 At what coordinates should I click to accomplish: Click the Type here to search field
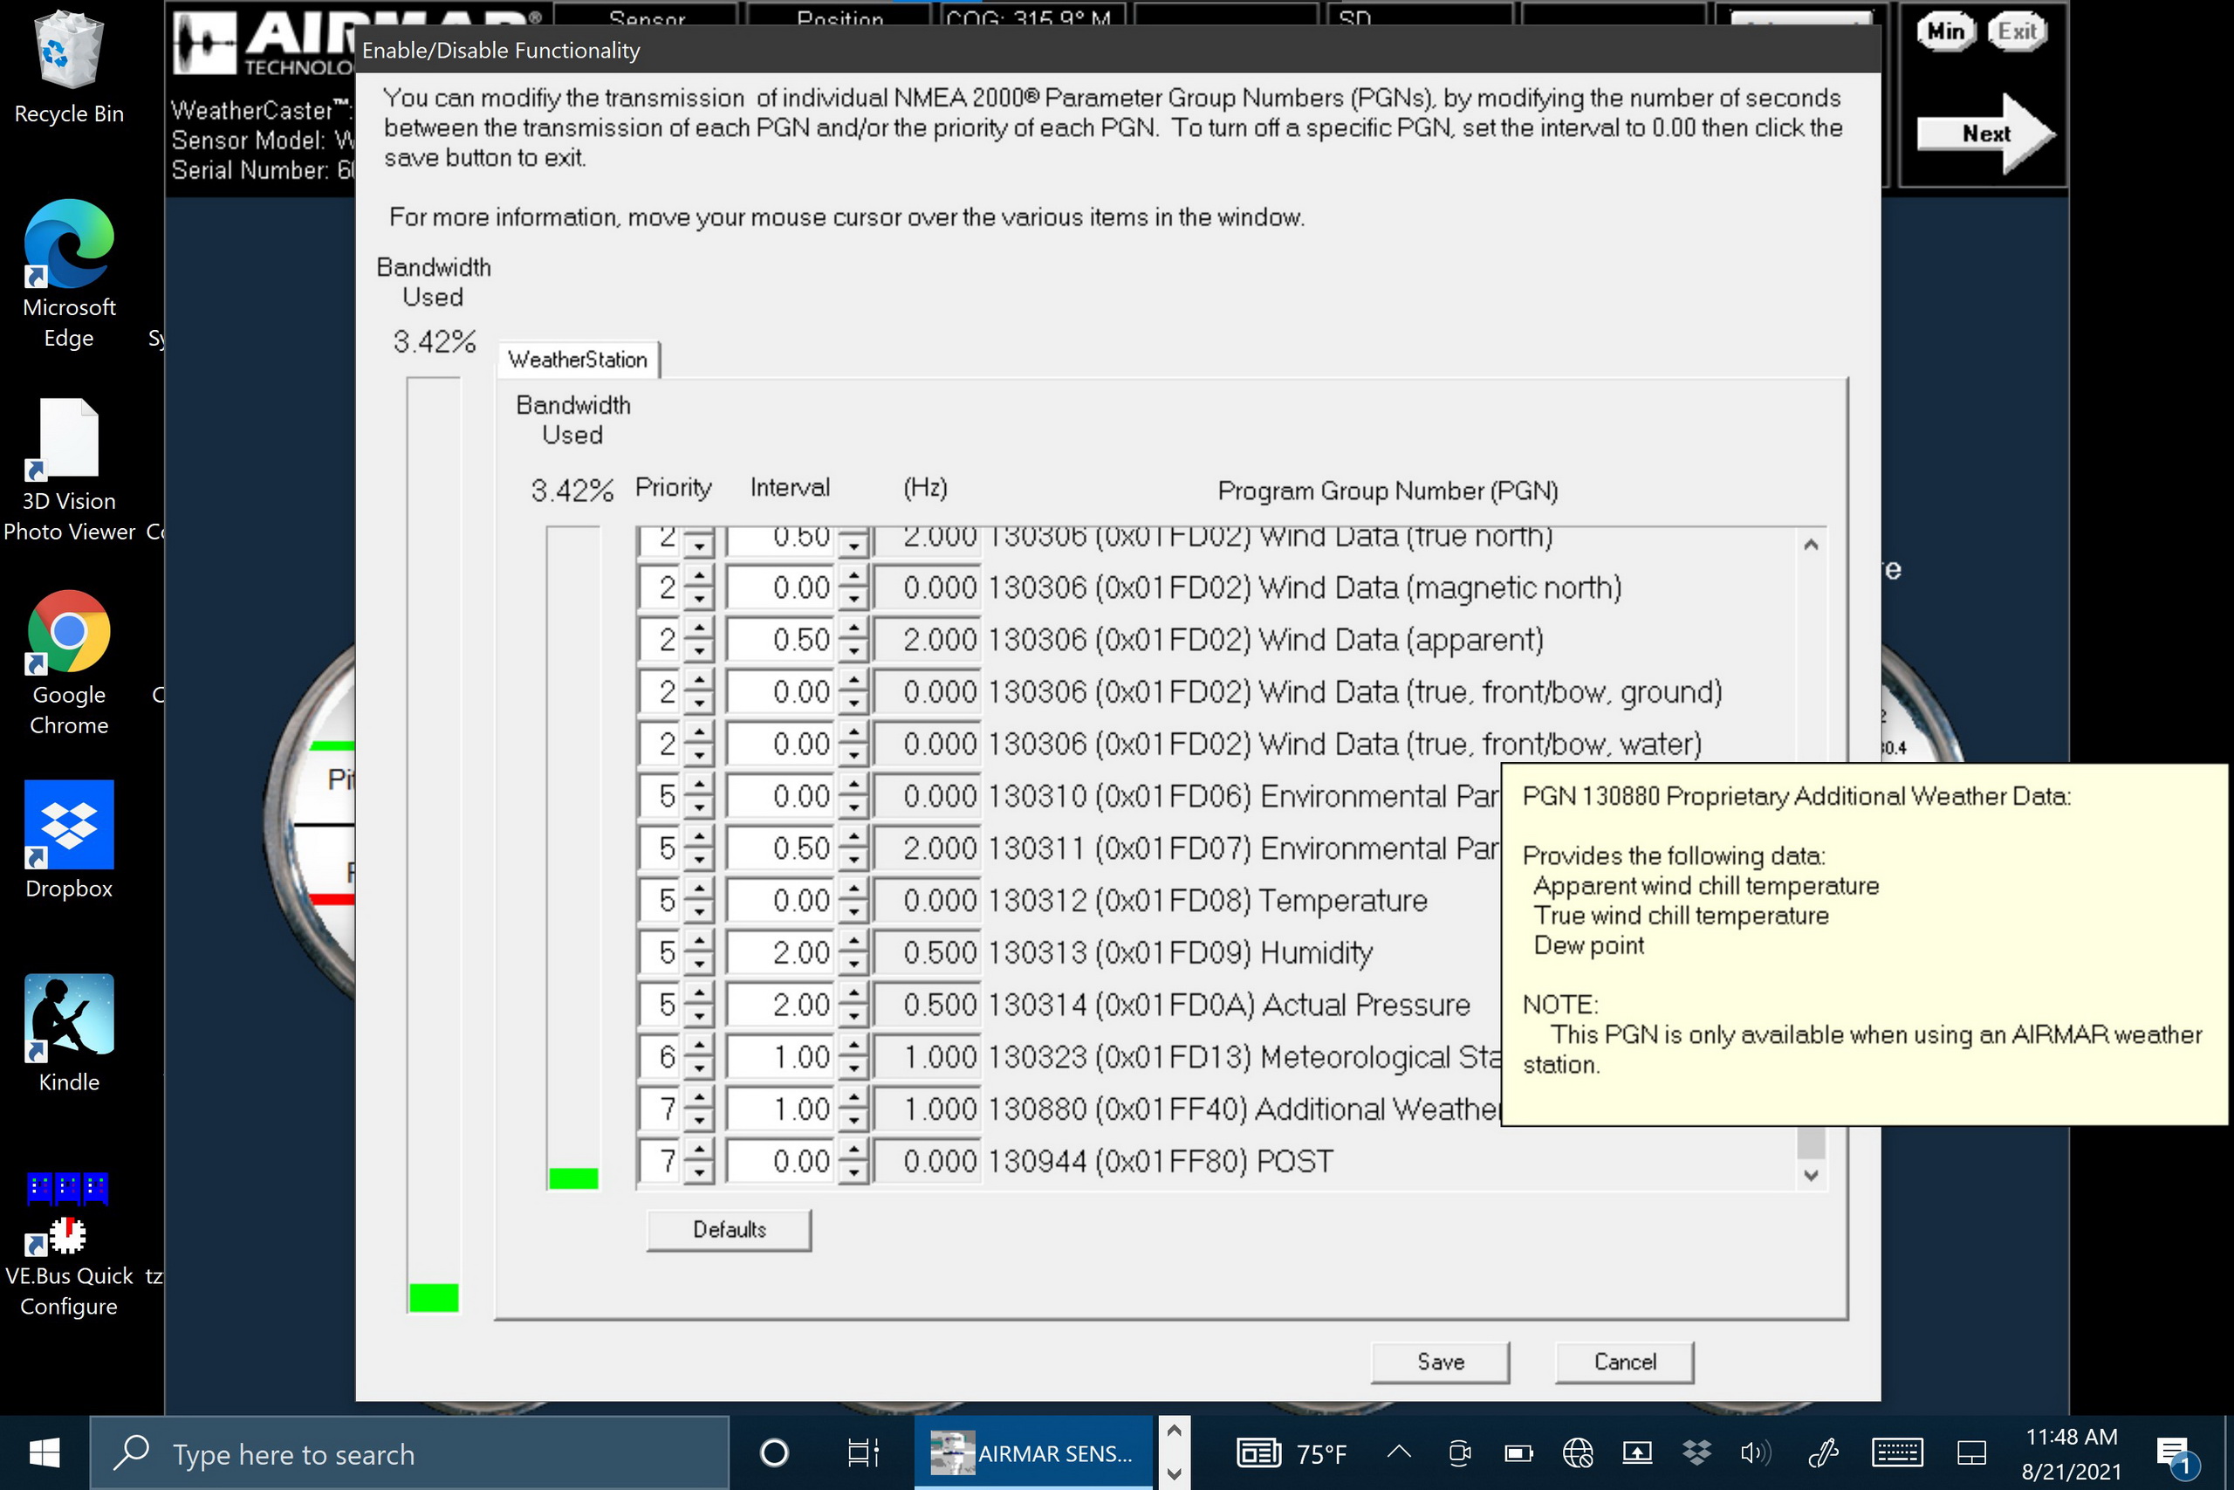coord(399,1452)
